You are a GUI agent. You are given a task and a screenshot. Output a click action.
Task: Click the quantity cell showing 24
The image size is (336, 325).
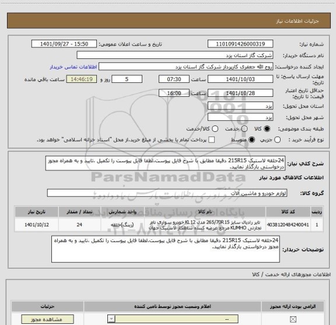click(x=79, y=225)
